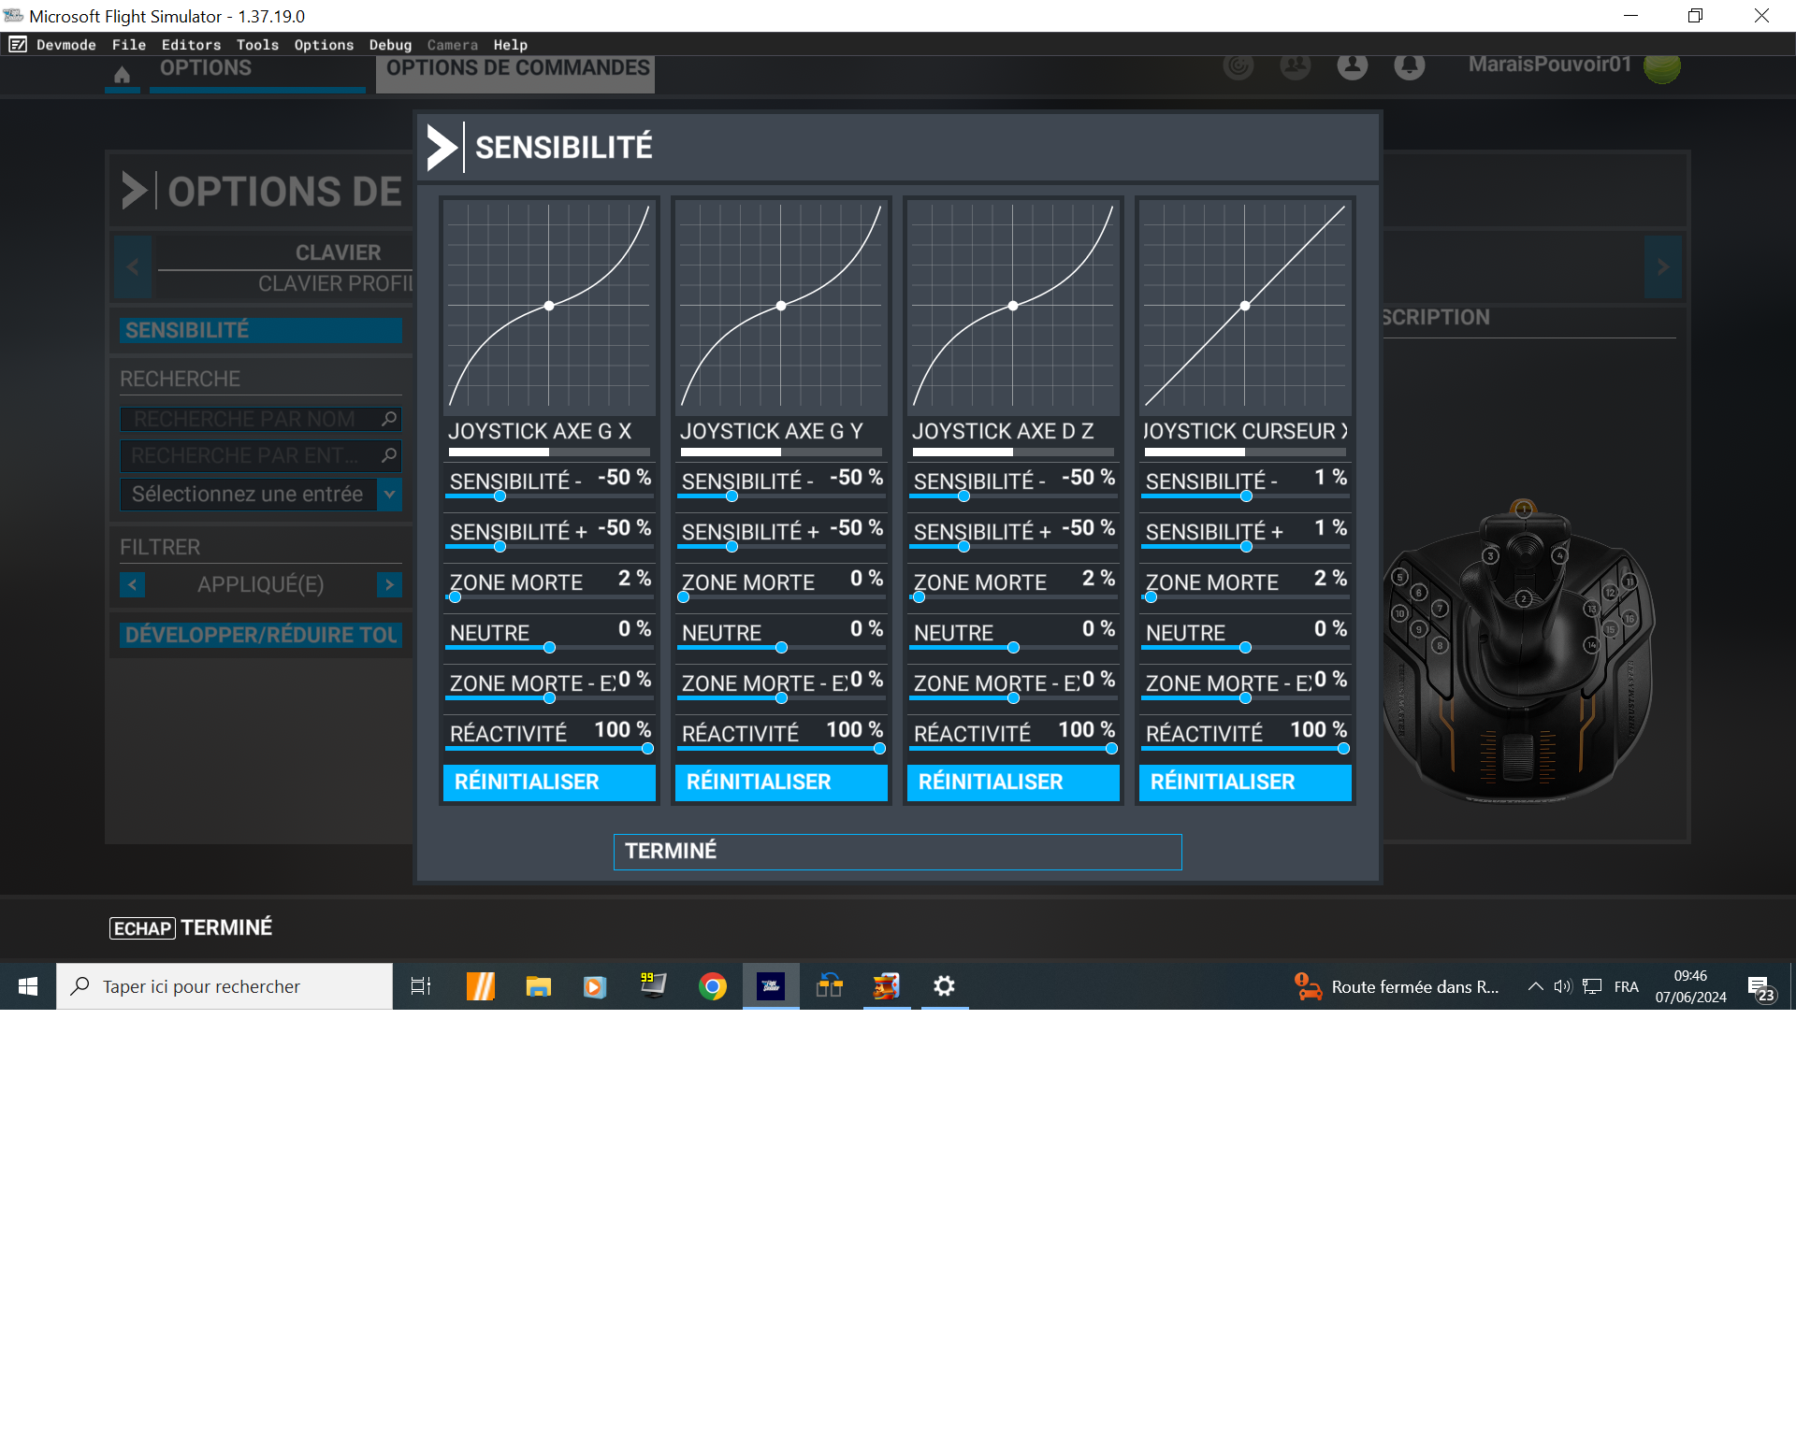Open the Tools menu

(x=257, y=45)
